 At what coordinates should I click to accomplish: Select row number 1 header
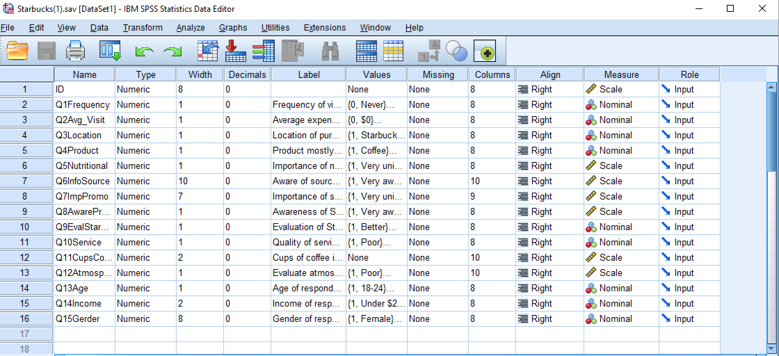point(26,89)
